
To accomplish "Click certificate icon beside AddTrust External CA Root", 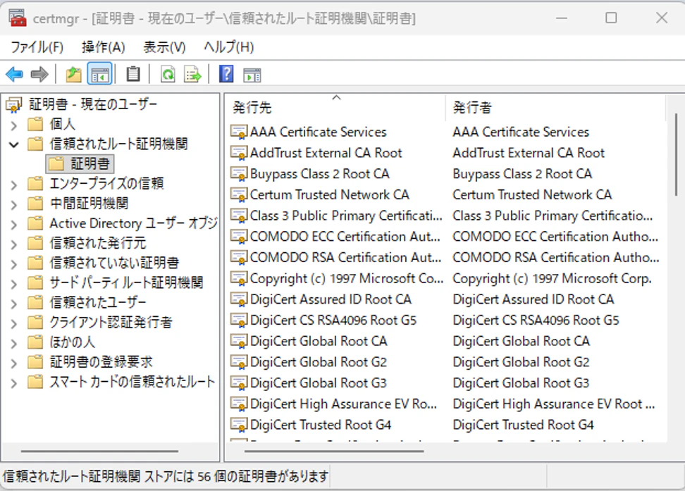I will click(x=238, y=153).
